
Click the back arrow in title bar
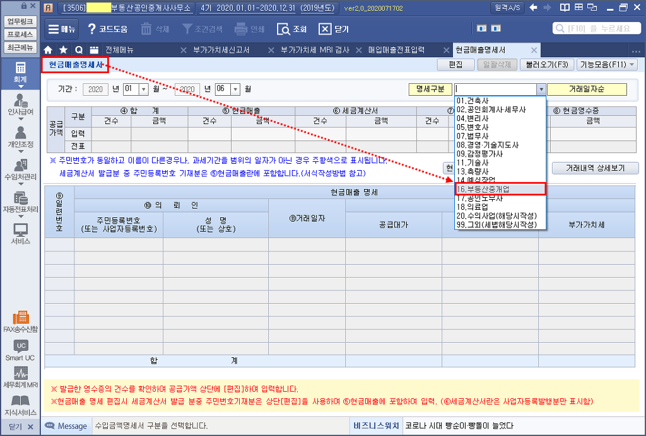click(534, 8)
